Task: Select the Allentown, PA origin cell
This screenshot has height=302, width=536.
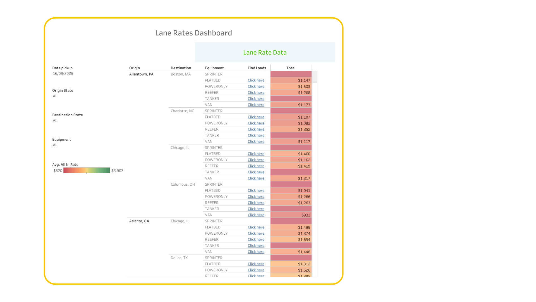Action: point(141,74)
